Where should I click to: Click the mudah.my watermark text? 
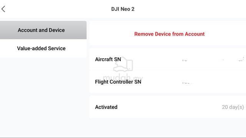tap(123, 77)
